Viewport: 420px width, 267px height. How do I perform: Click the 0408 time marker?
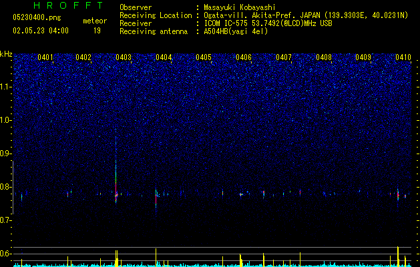point(324,57)
